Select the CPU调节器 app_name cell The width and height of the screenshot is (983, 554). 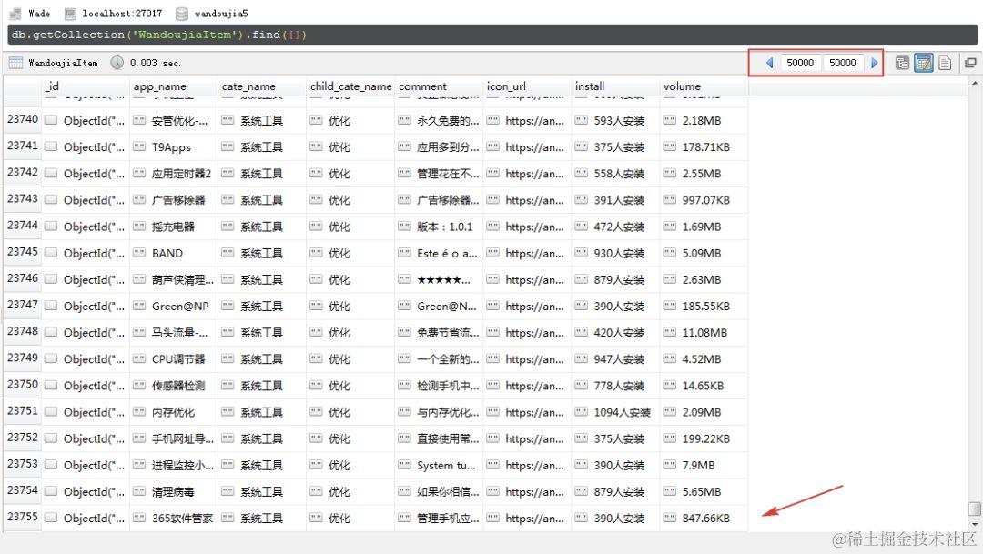174,359
